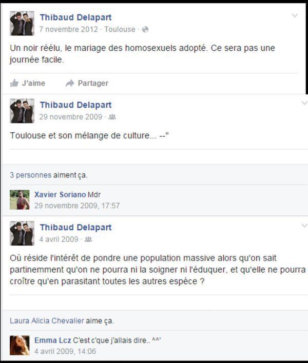Click the friends audience icon on 4 avril 2009 post
The image size is (308, 363).
88,239
